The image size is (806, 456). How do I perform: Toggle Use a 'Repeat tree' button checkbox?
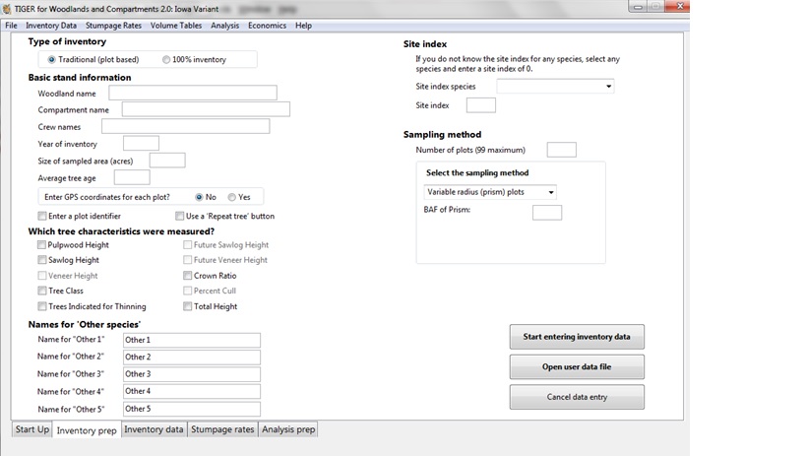point(179,216)
